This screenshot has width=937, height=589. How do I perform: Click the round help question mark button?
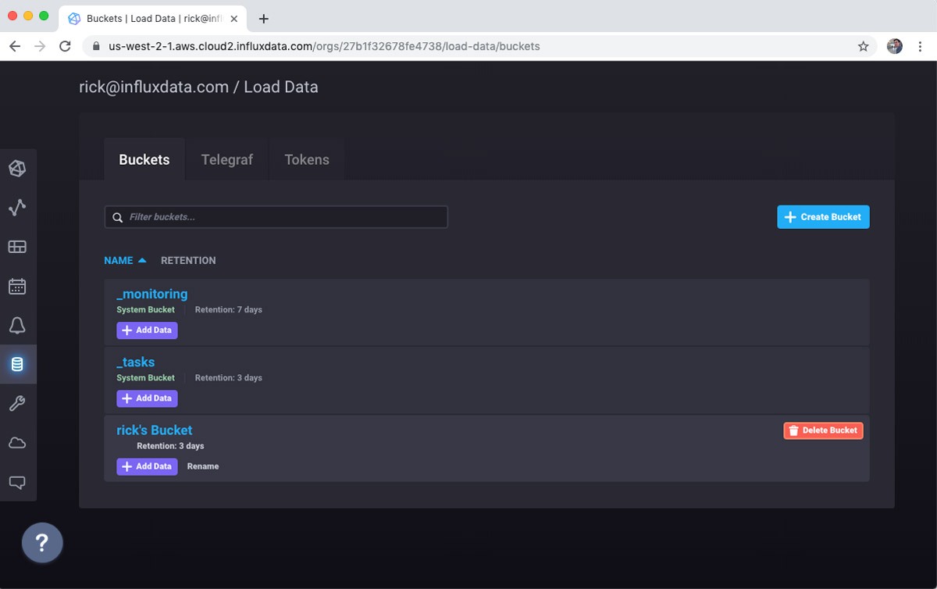(42, 542)
